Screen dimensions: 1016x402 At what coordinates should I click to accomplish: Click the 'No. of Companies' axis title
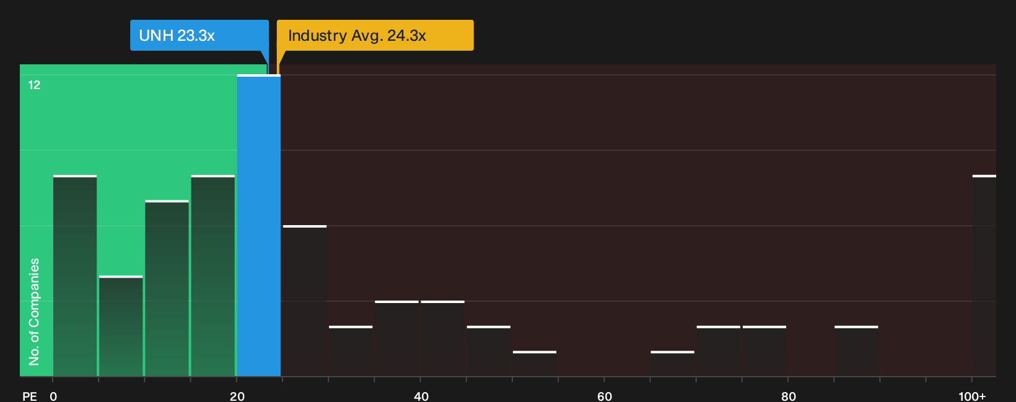34,311
